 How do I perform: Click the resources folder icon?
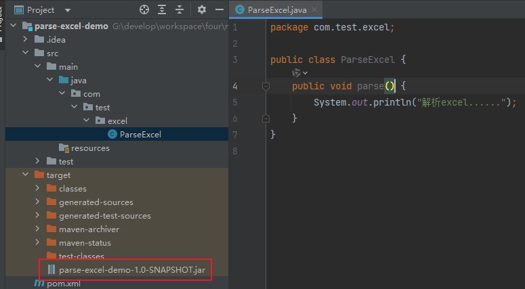(x=64, y=148)
